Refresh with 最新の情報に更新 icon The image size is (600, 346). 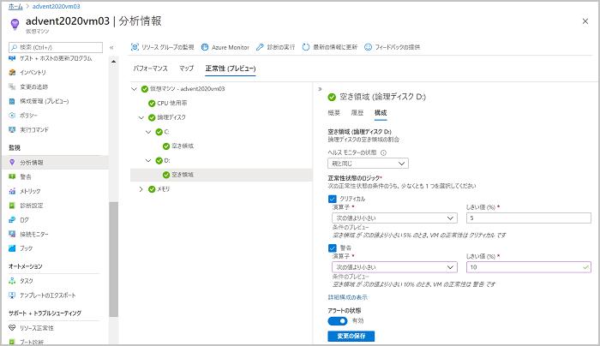pos(306,47)
